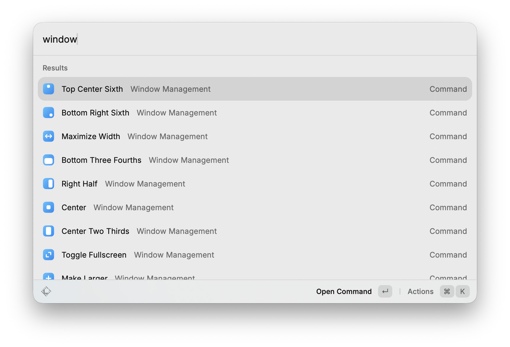Choose the 'Bottom Three Fourths' command

[x=255, y=160]
